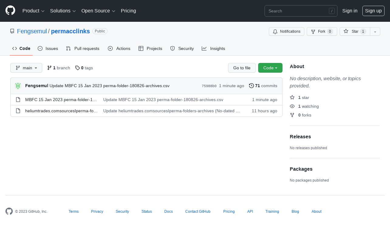Star the permacclinks repository

click(354, 31)
